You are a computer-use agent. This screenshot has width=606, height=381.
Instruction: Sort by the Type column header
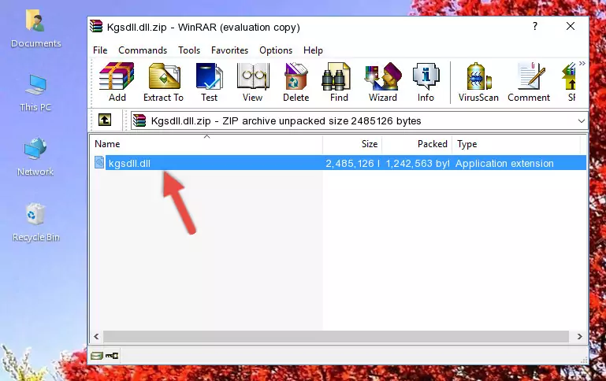516,144
